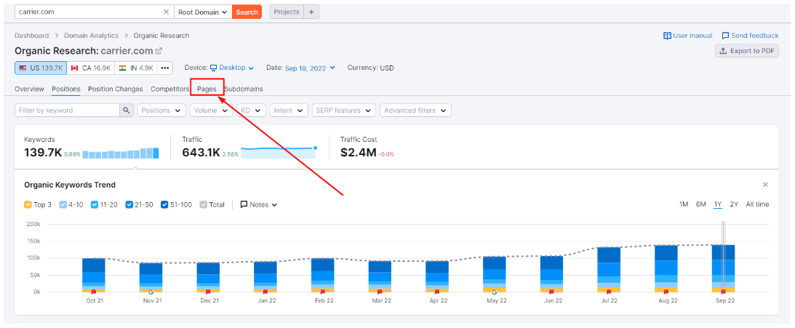Click the Jun 22 red note flag
This screenshot has height=328, width=795.
[551, 292]
